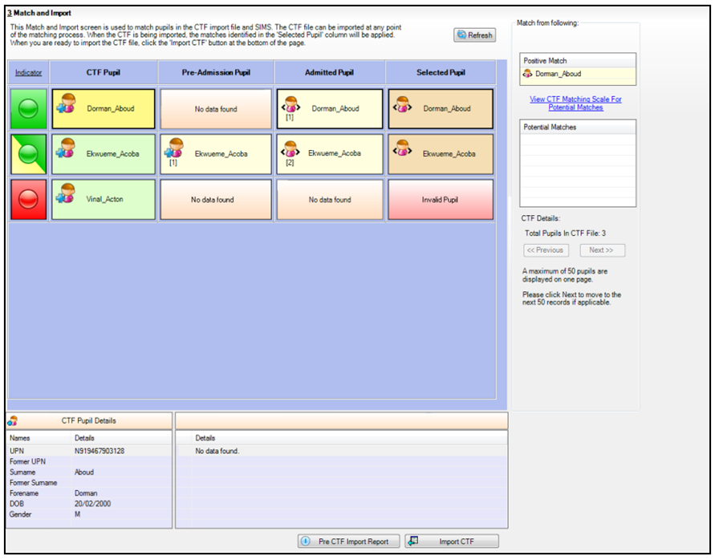Viewport: 715px width, 560px height.
Task: Click the Refresh button
Action: point(474,35)
